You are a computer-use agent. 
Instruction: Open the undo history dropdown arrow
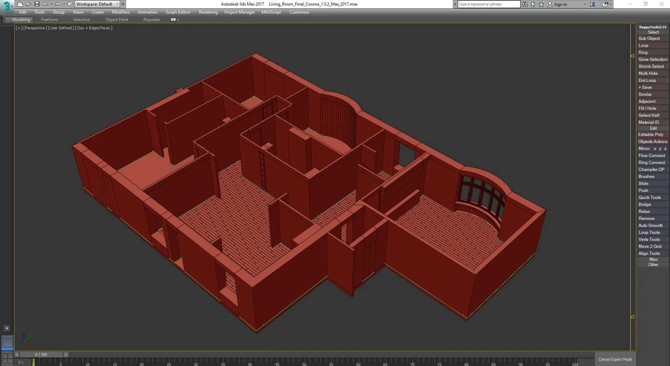[x=51, y=4]
